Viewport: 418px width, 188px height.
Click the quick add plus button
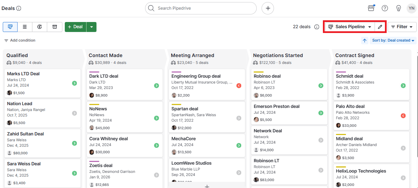268,8
